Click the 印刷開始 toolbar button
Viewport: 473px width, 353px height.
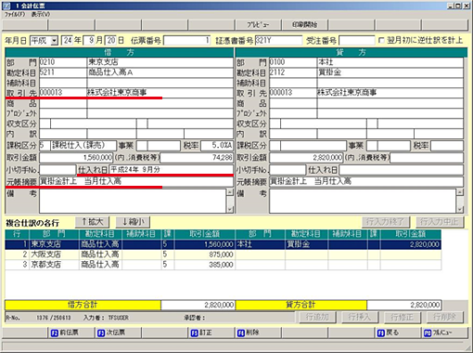tap(304, 25)
